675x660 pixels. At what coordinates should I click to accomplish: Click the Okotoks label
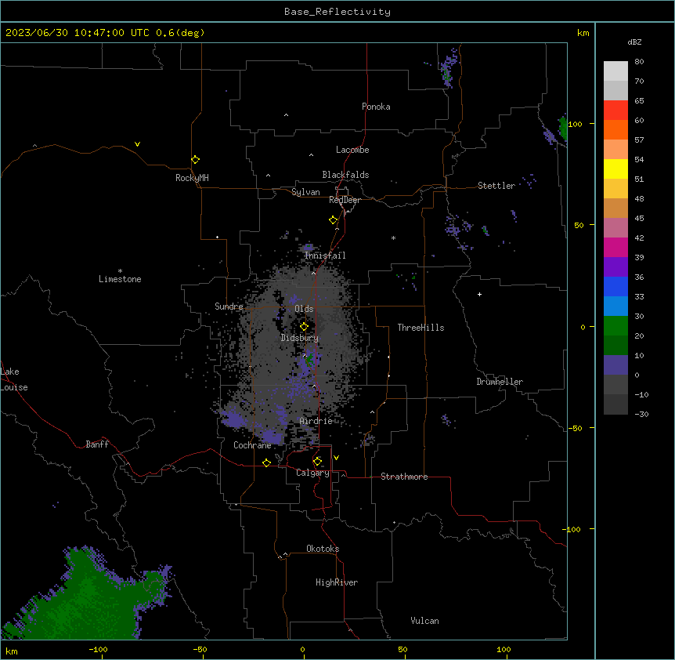[x=323, y=549]
